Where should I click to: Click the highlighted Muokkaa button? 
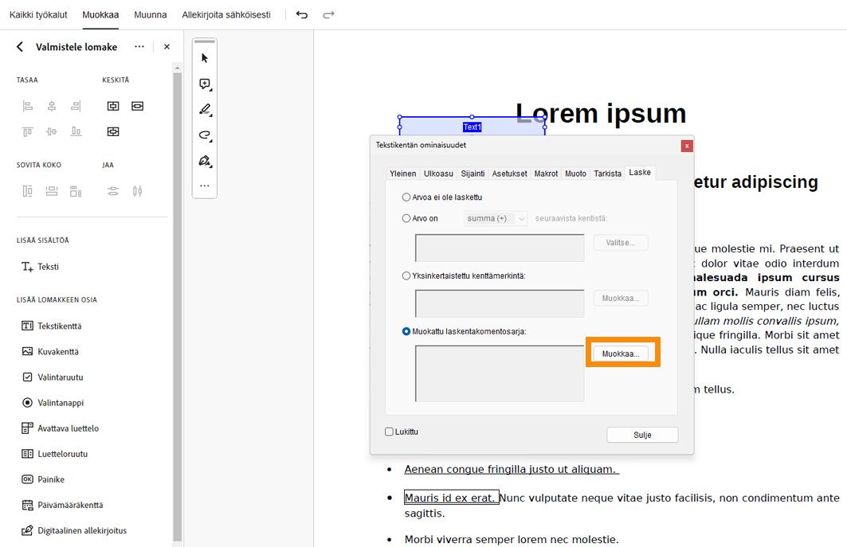[x=624, y=352]
